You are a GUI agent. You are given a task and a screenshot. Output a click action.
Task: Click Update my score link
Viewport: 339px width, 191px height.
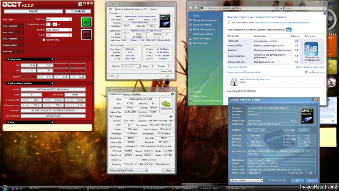click(x=317, y=72)
